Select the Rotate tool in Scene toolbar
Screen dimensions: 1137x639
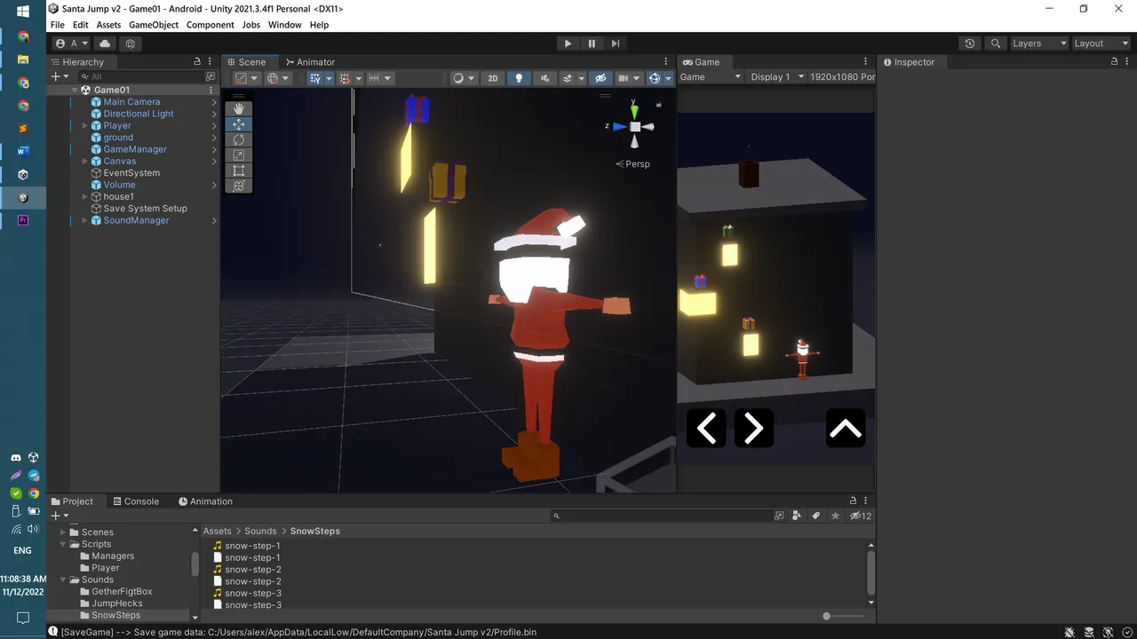pyautogui.click(x=239, y=139)
